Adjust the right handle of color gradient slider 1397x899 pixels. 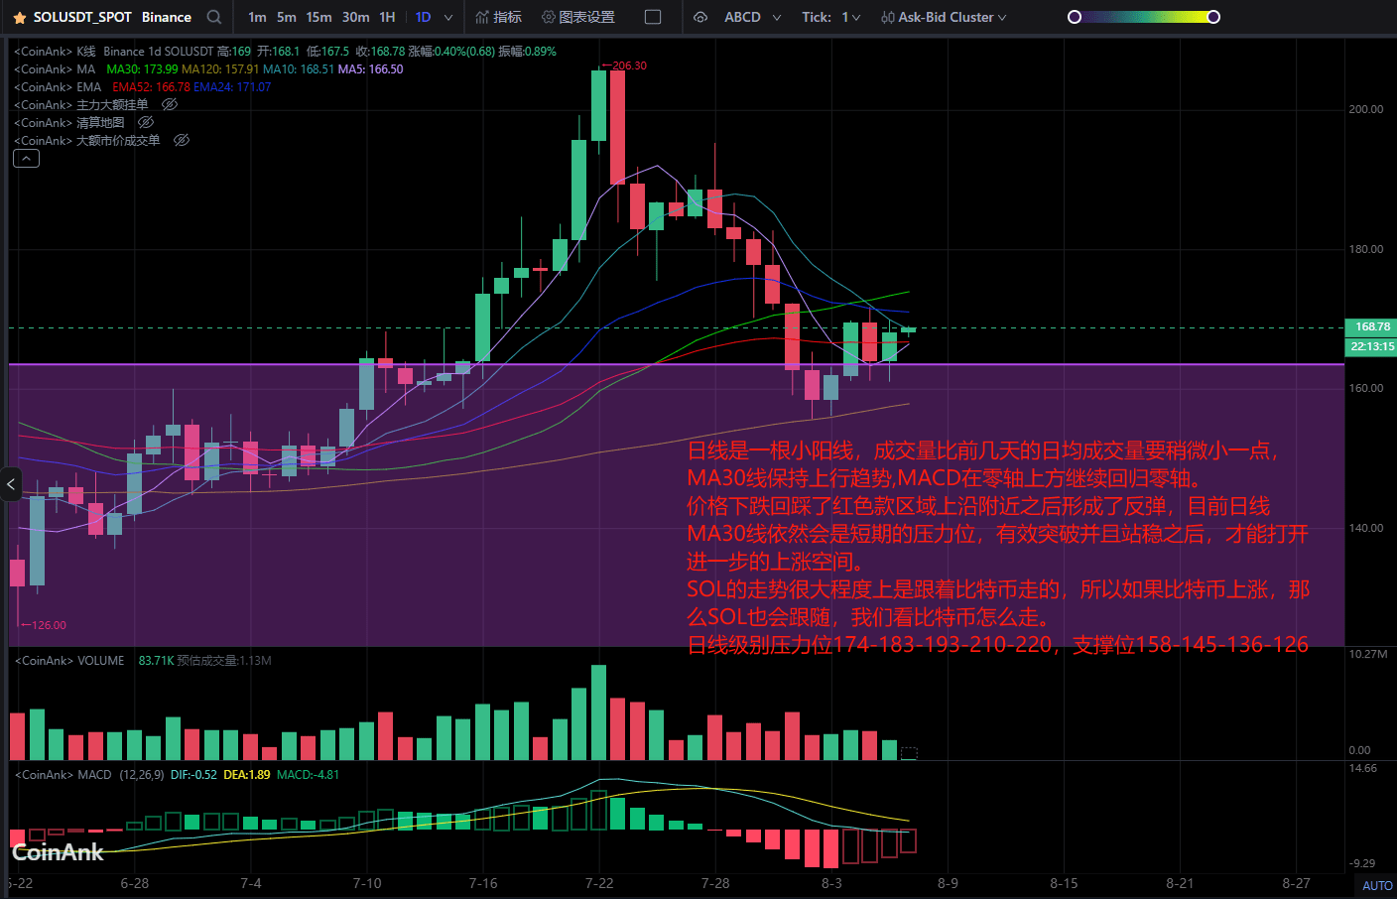click(x=1213, y=17)
